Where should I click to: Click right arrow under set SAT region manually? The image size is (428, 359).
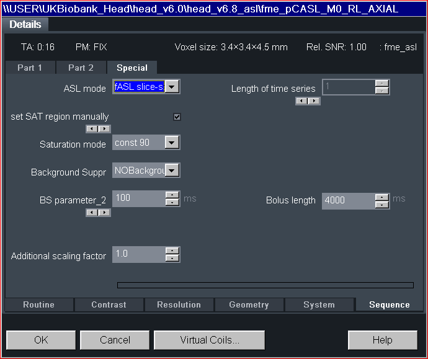(x=104, y=129)
